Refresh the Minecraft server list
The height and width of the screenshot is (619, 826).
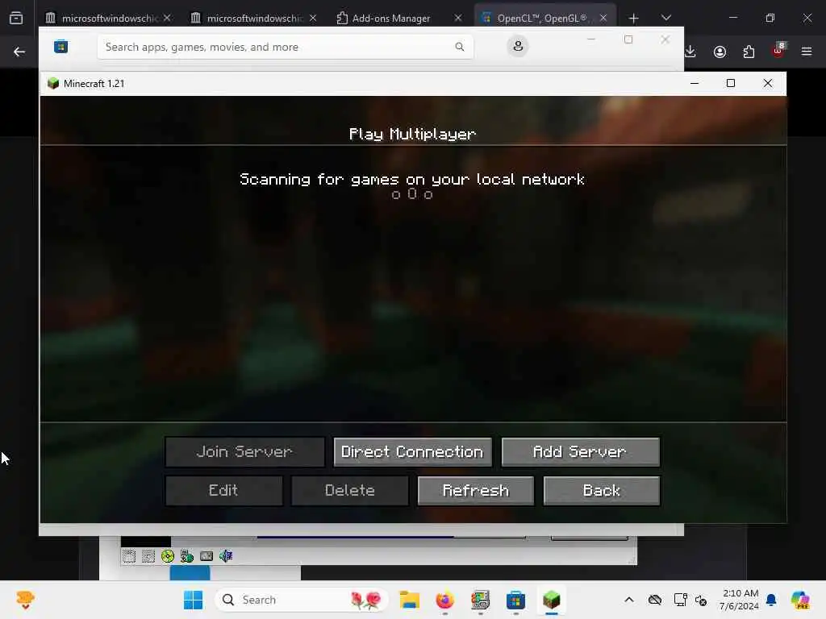click(x=476, y=491)
